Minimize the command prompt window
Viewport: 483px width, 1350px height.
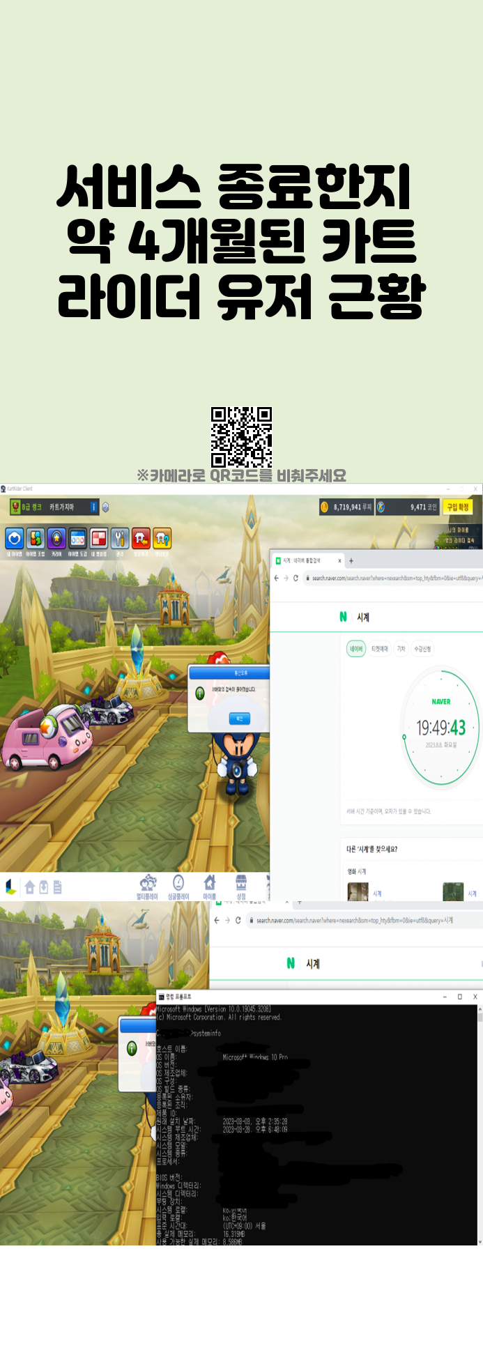(x=445, y=997)
